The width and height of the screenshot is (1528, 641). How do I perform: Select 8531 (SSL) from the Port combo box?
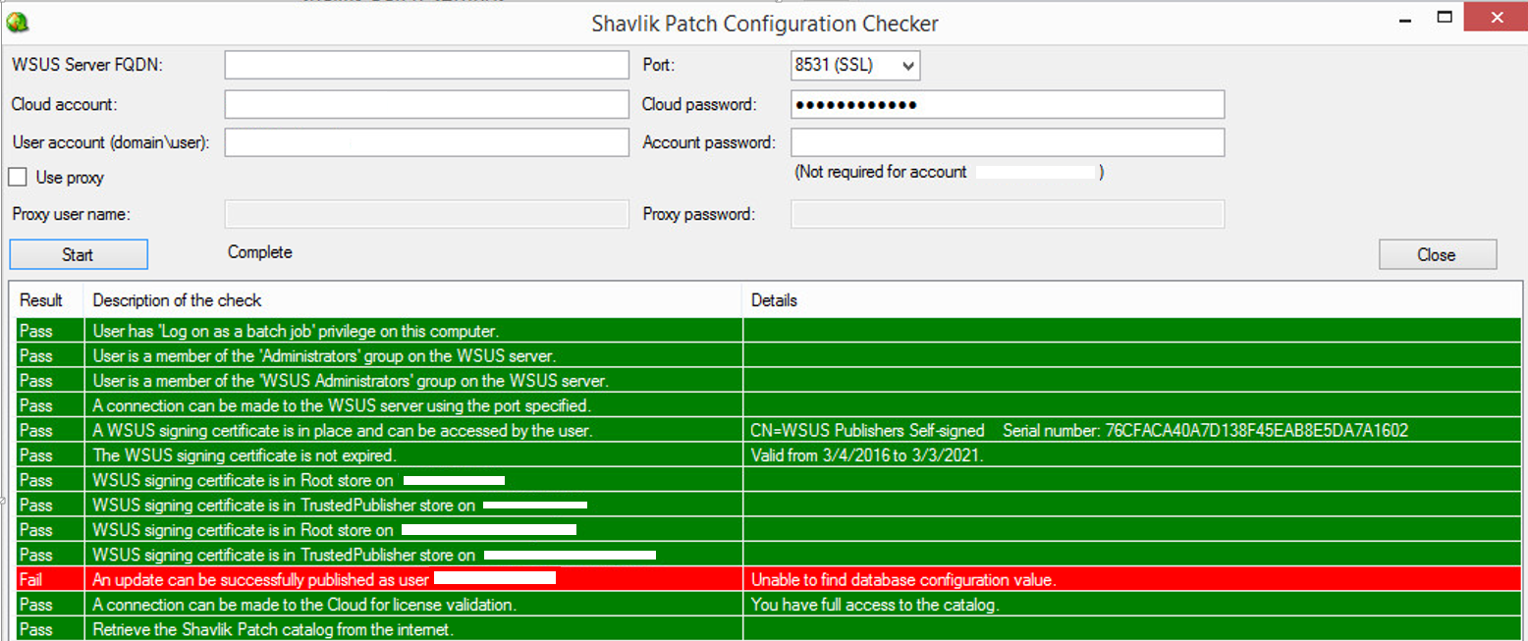coord(845,65)
